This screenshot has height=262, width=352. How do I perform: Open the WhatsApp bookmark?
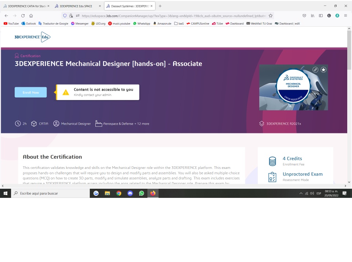pos(142,23)
